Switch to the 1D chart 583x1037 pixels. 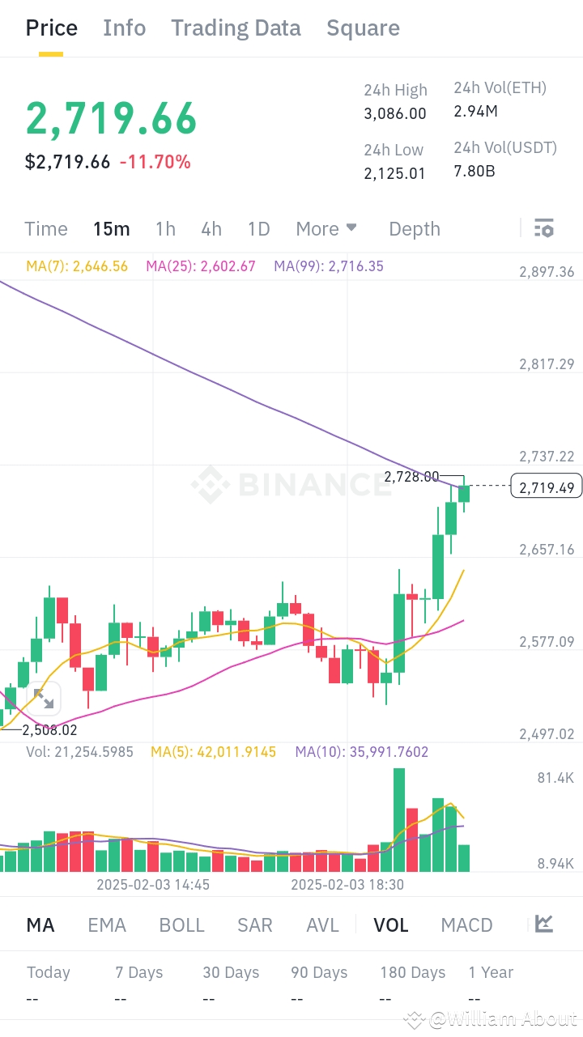[x=258, y=228]
